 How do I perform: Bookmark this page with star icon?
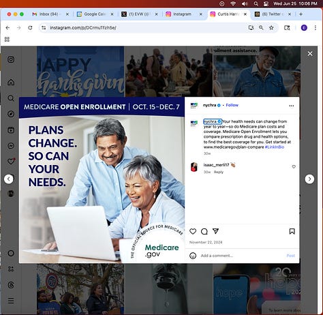[x=271, y=28]
